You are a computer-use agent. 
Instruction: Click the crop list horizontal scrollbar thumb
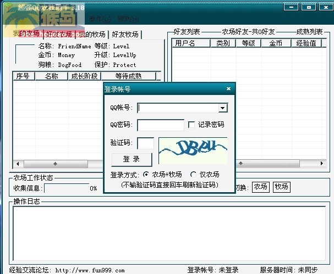pos(56,164)
